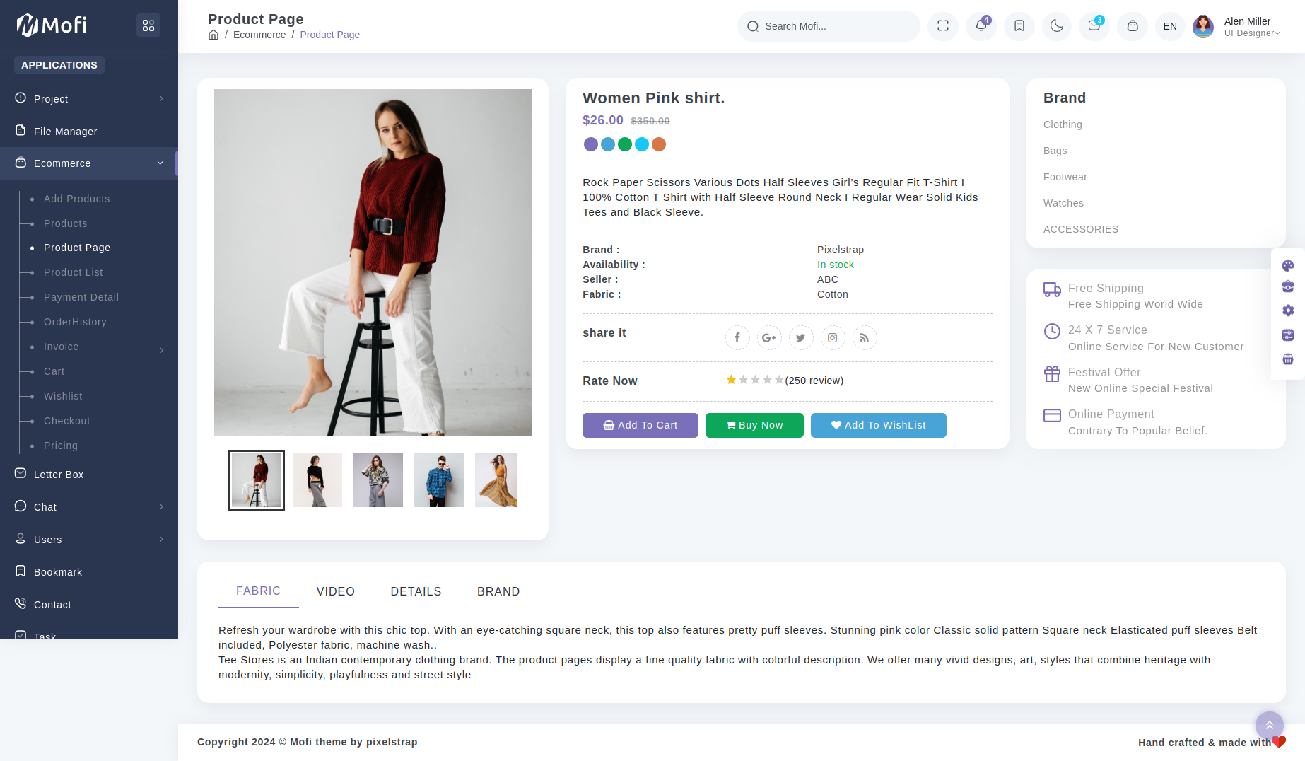The width and height of the screenshot is (1305, 761).
Task: Expand the Project sidebar menu
Action: (89, 99)
